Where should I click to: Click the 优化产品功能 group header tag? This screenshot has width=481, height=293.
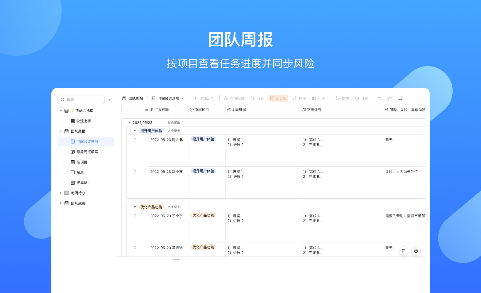tap(151, 207)
